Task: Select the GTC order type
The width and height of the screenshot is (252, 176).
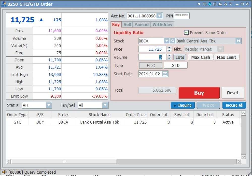Action: 151,65
